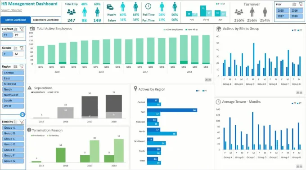The width and height of the screenshot is (306, 170).
Task: Toggle multi-select on Full/Part slicer
Action: pyautogui.click(x=16, y=29)
